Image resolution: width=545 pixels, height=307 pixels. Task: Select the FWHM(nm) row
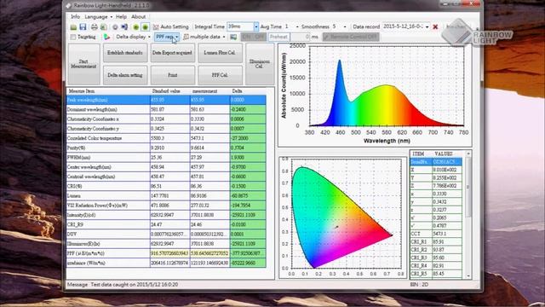coord(166,157)
